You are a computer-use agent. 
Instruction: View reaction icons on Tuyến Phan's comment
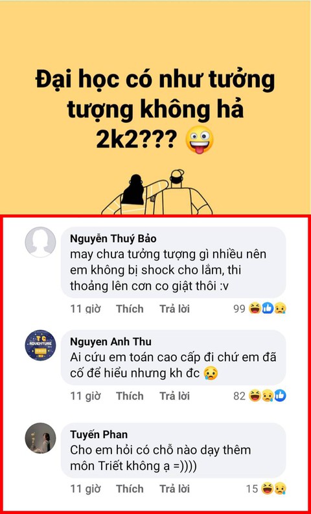273,489
